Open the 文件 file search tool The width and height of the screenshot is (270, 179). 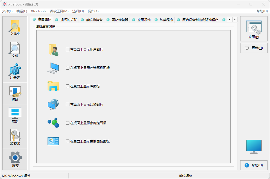tap(15, 49)
